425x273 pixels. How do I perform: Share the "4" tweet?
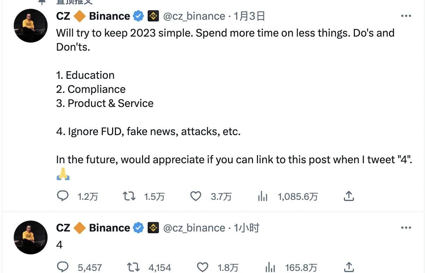[348, 267]
